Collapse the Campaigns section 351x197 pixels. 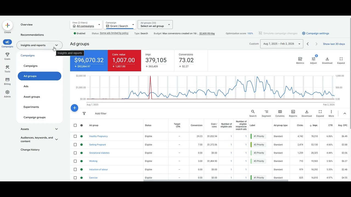[39, 56]
